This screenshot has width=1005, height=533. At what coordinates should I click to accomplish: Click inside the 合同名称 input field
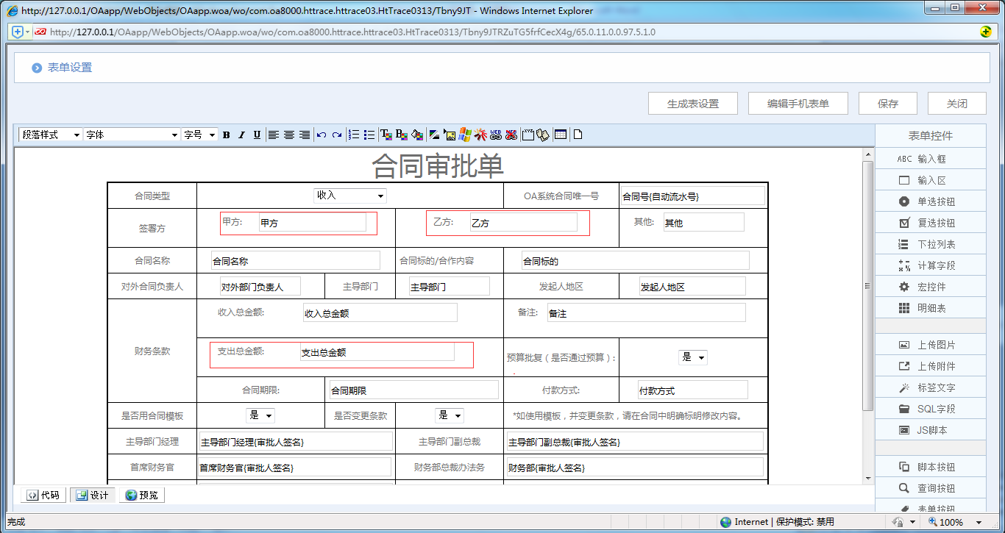click(294, 260)
